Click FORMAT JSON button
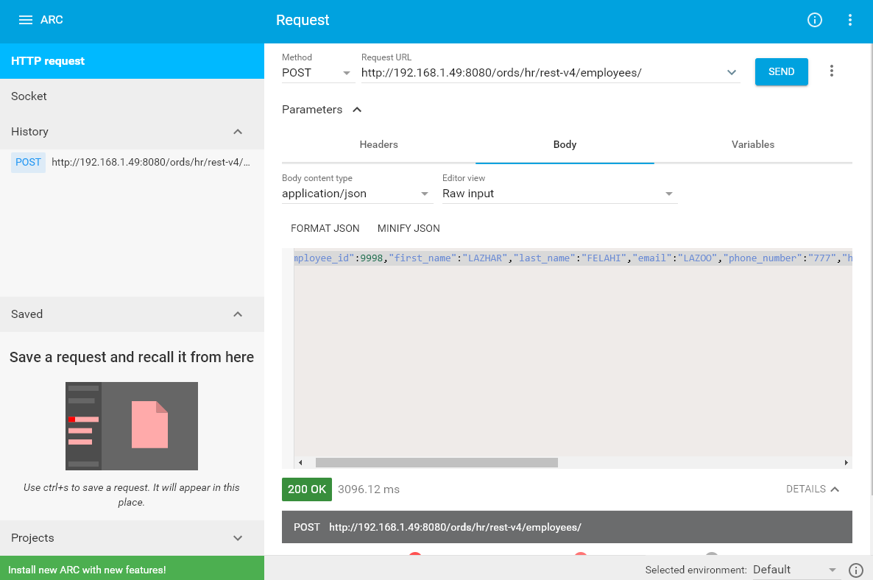This screenshot has height=580, width=873. point(325,228)
